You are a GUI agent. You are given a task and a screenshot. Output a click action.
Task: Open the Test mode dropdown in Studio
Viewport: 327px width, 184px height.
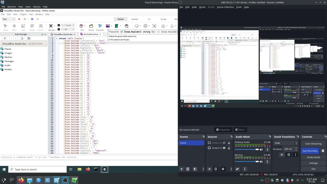[8, 19]
